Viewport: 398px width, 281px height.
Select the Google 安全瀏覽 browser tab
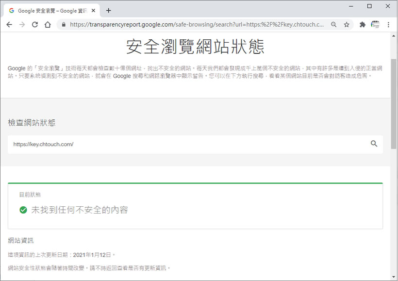click(x=49, y=10)
